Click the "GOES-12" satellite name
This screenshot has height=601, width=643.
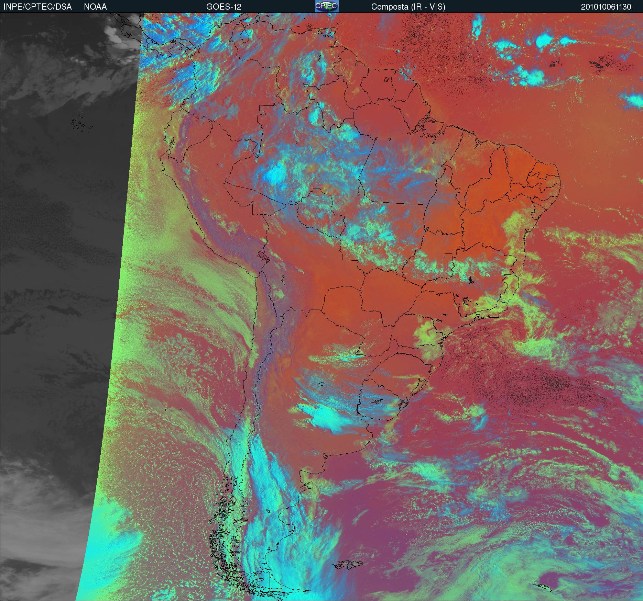[x=224, y=7]
